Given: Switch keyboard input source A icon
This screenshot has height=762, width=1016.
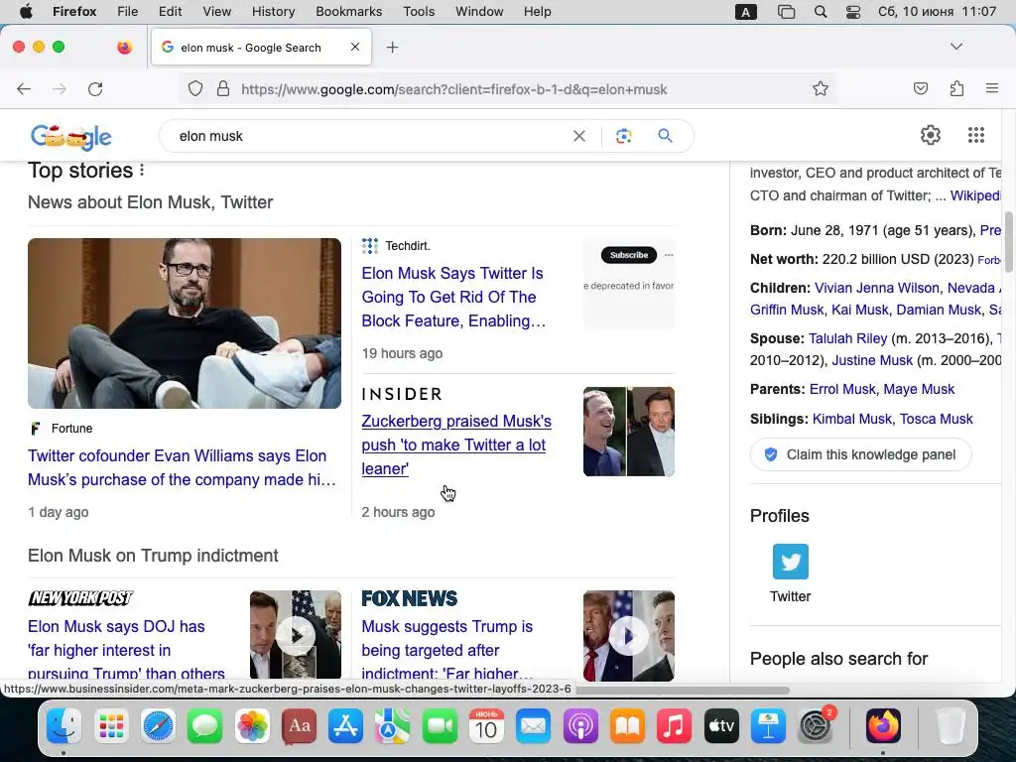Looking at the screenshot, I should click(x=746, y=12).
